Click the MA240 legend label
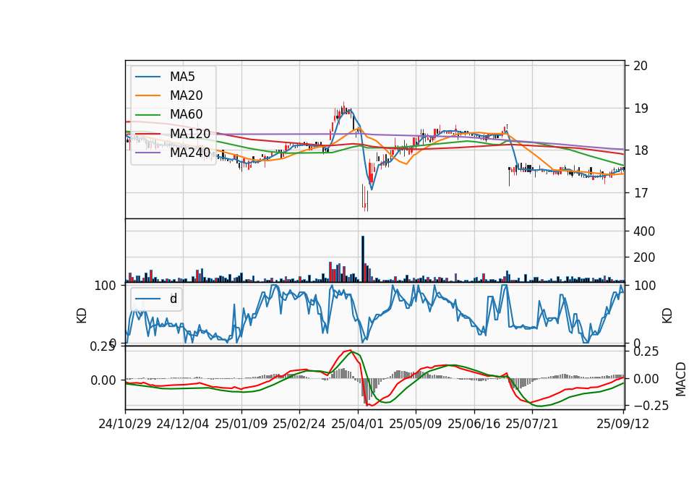The image size is (694, 499). [x=190, y=153]
